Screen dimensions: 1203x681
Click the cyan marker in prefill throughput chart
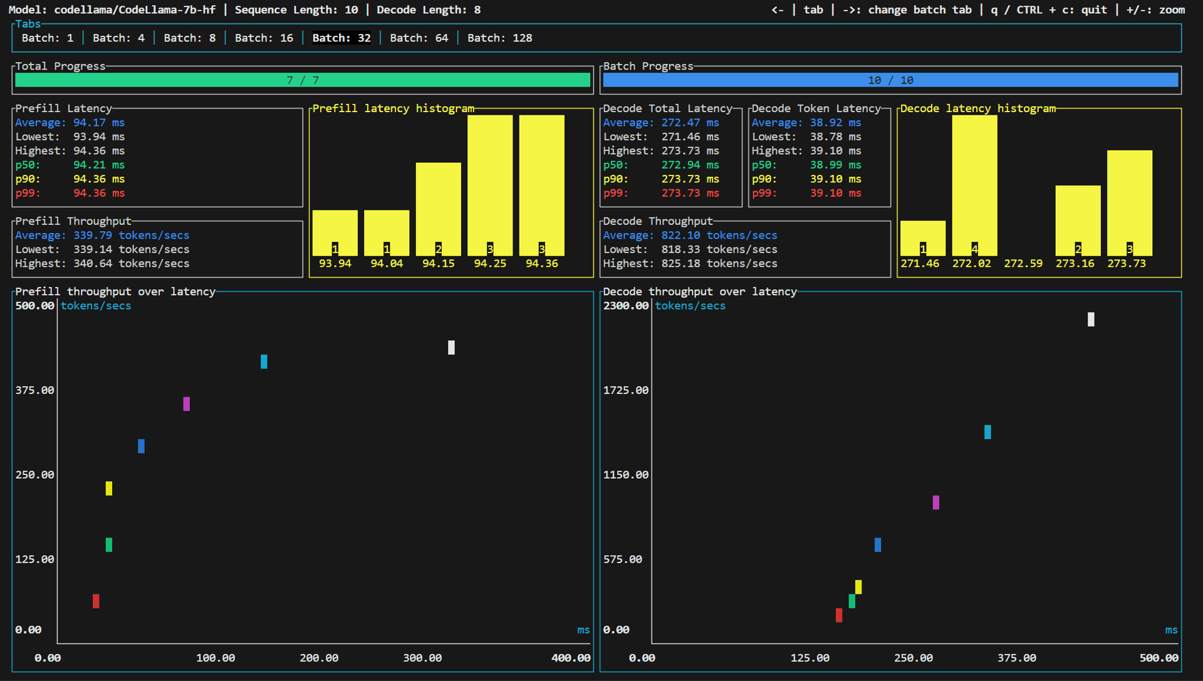pos(264,361)
